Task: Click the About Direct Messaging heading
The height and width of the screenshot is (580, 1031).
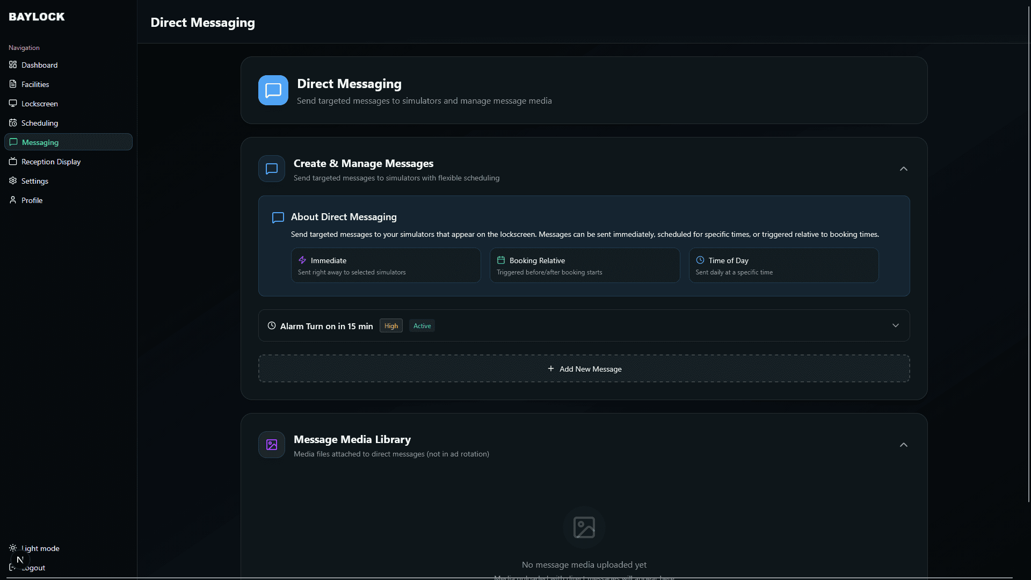Action: coord(344,218)
